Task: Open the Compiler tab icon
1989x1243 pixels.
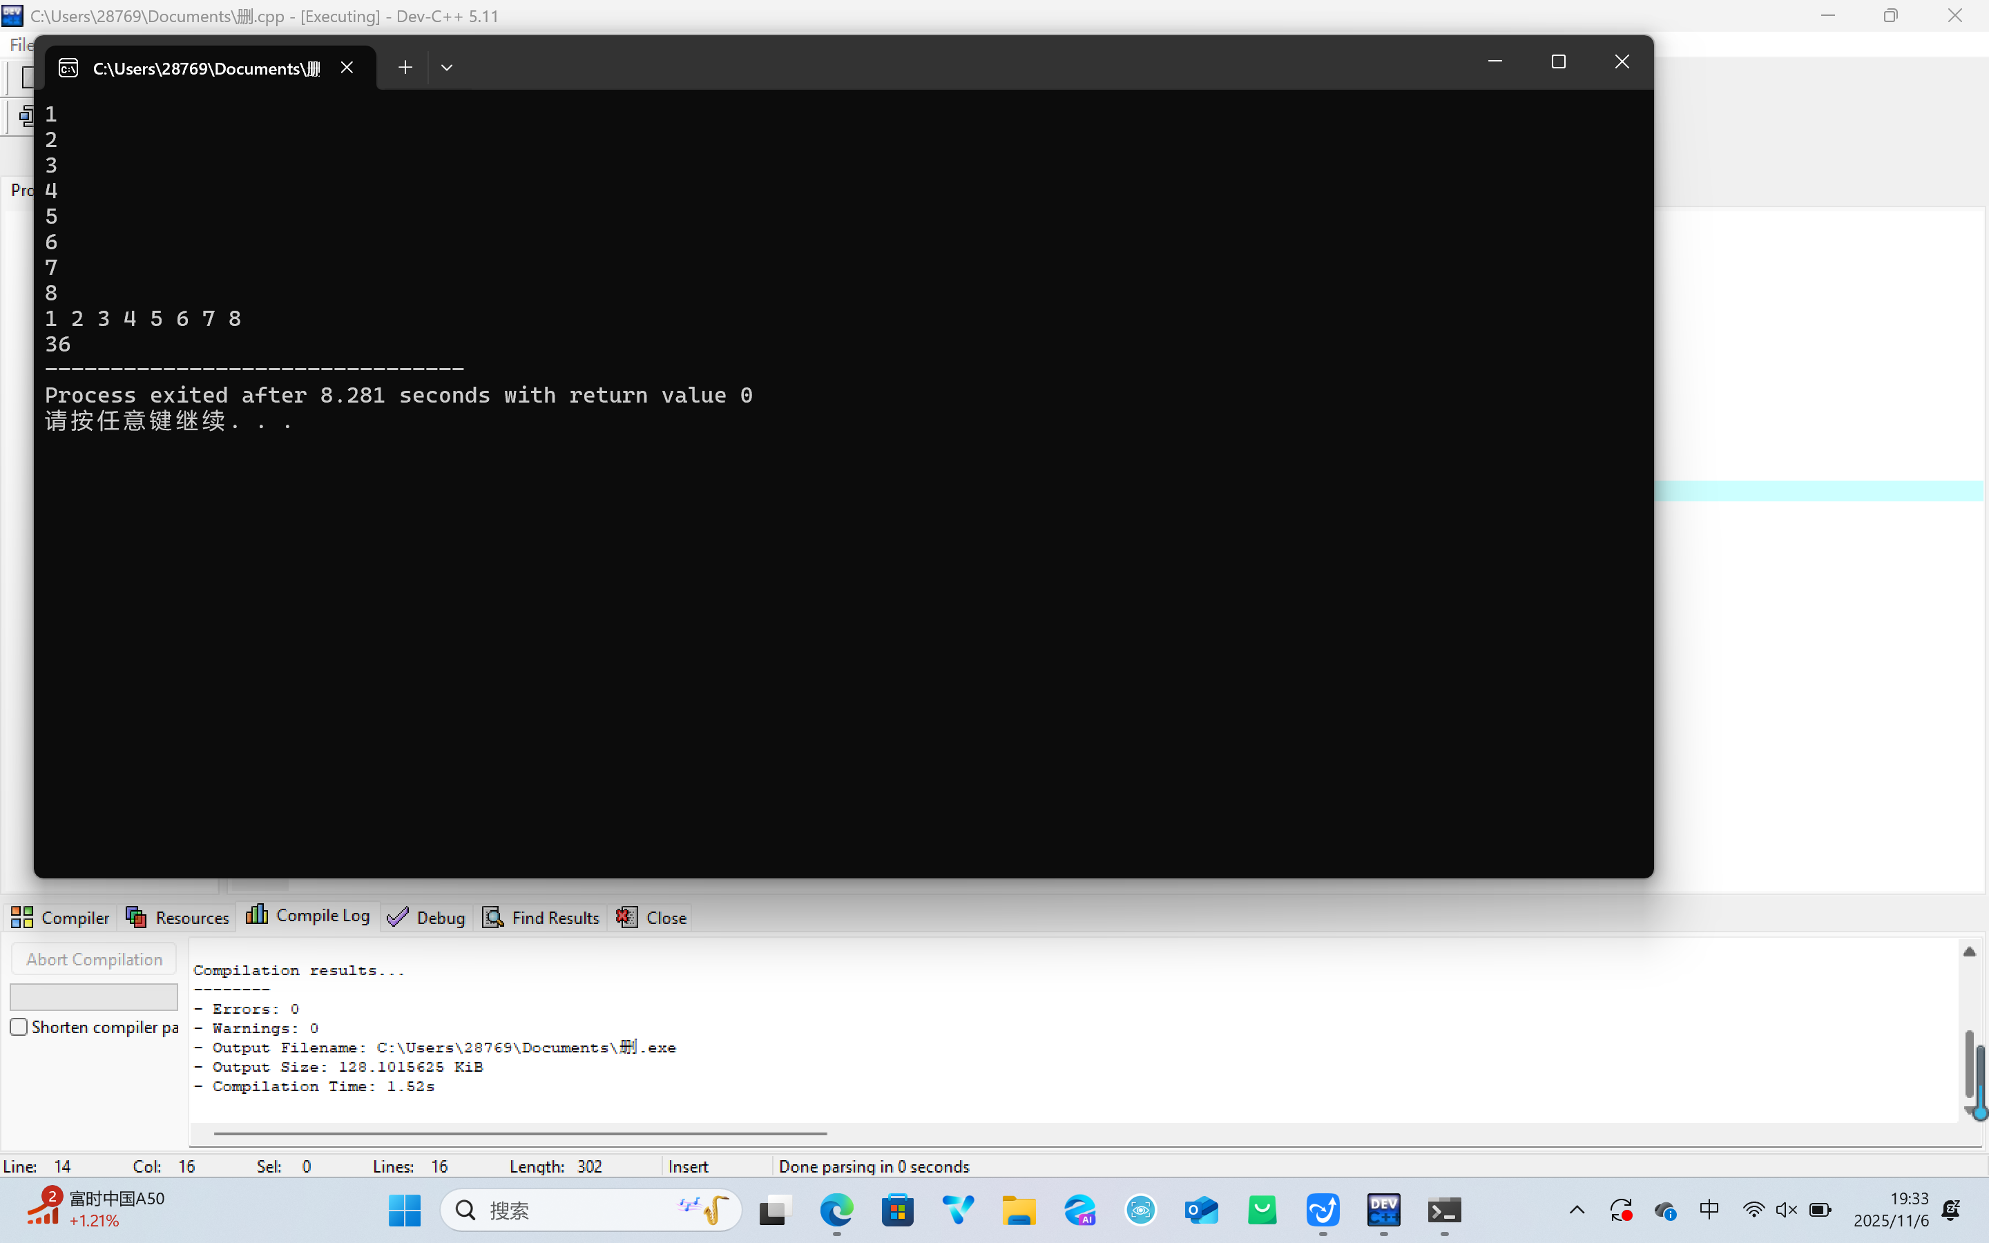Action: tap(22, 918)
